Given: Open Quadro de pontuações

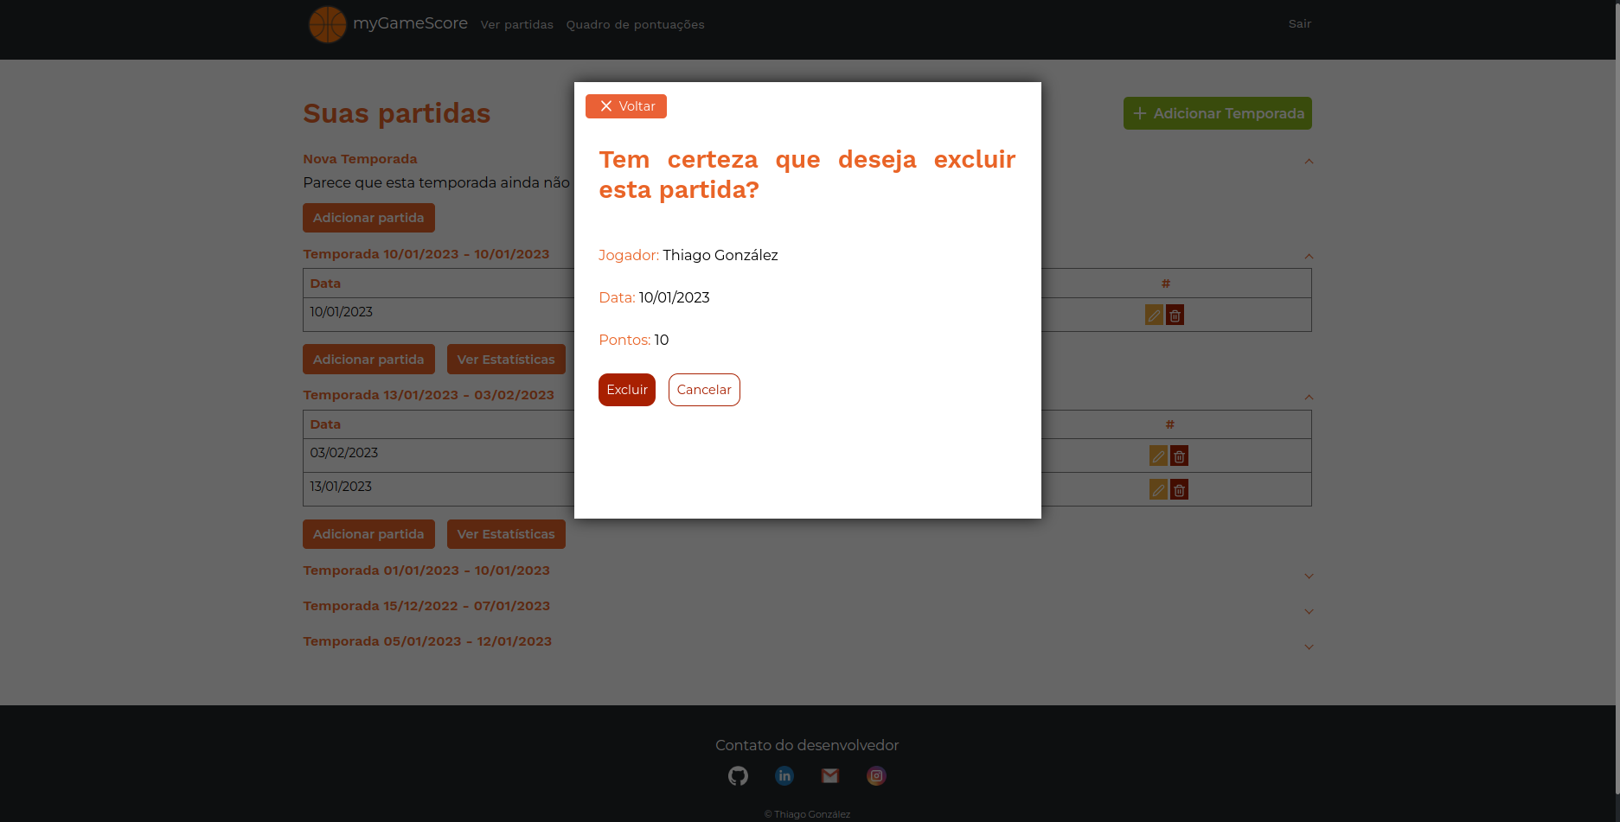Looking at the screenshot, I should point(635,24).
